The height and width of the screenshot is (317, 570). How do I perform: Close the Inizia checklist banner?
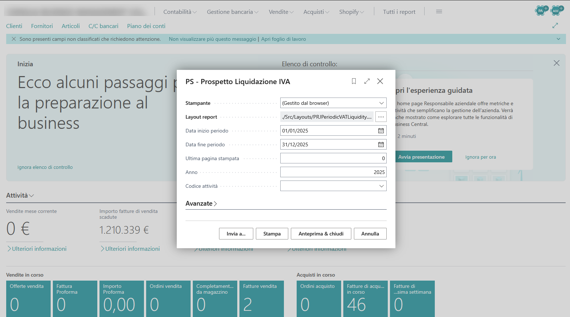[x=557, y=63]
